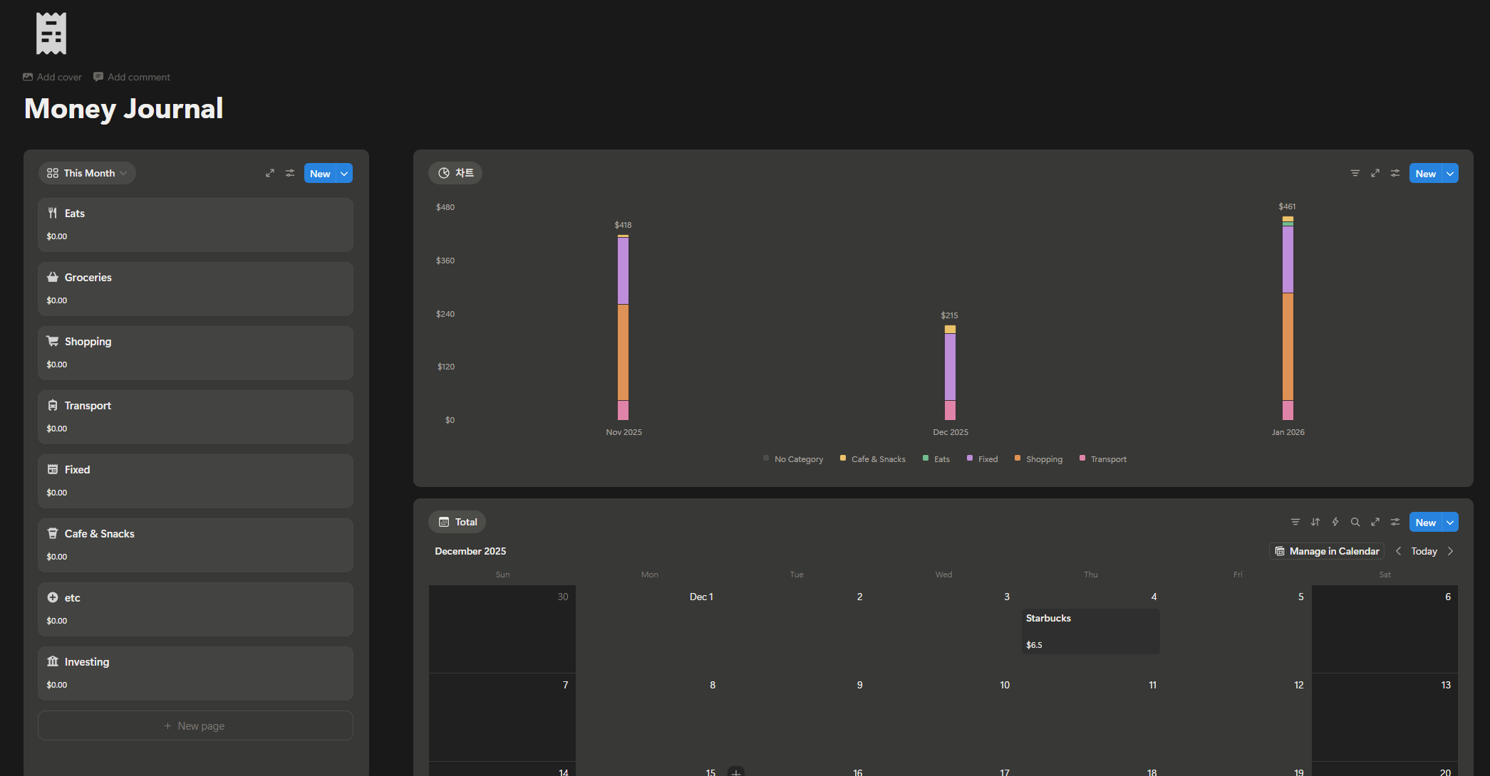Sort the Total calendar view

[x=1315, y=522]
